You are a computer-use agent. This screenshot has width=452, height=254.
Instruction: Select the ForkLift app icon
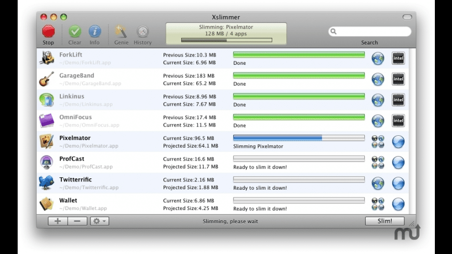pyautogui.click(x=47, y=58)
